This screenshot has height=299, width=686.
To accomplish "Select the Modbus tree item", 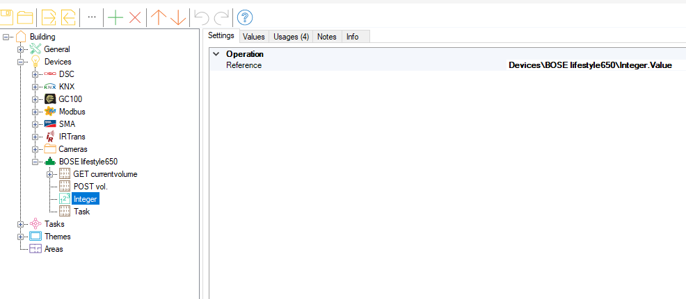I will (x=72, y=112).
